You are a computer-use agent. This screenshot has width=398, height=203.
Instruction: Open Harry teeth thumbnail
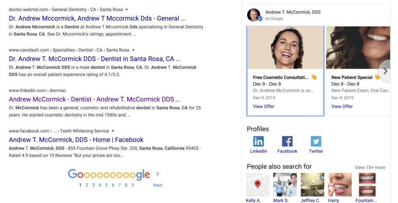340,185
